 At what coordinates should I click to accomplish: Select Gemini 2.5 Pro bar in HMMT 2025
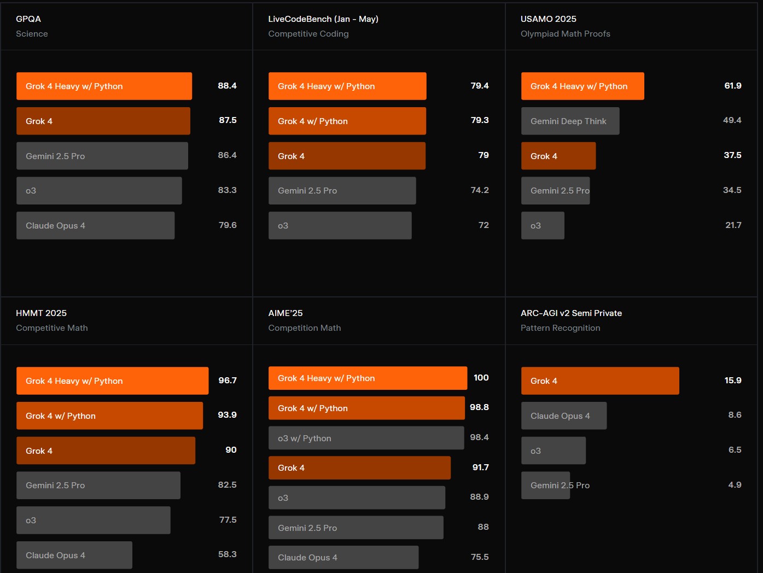[98, 486]
